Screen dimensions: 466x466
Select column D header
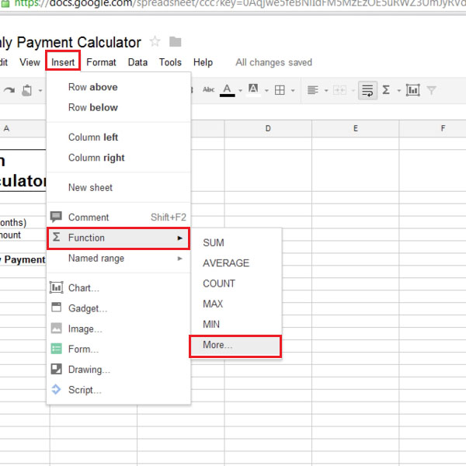coord(268,128)
